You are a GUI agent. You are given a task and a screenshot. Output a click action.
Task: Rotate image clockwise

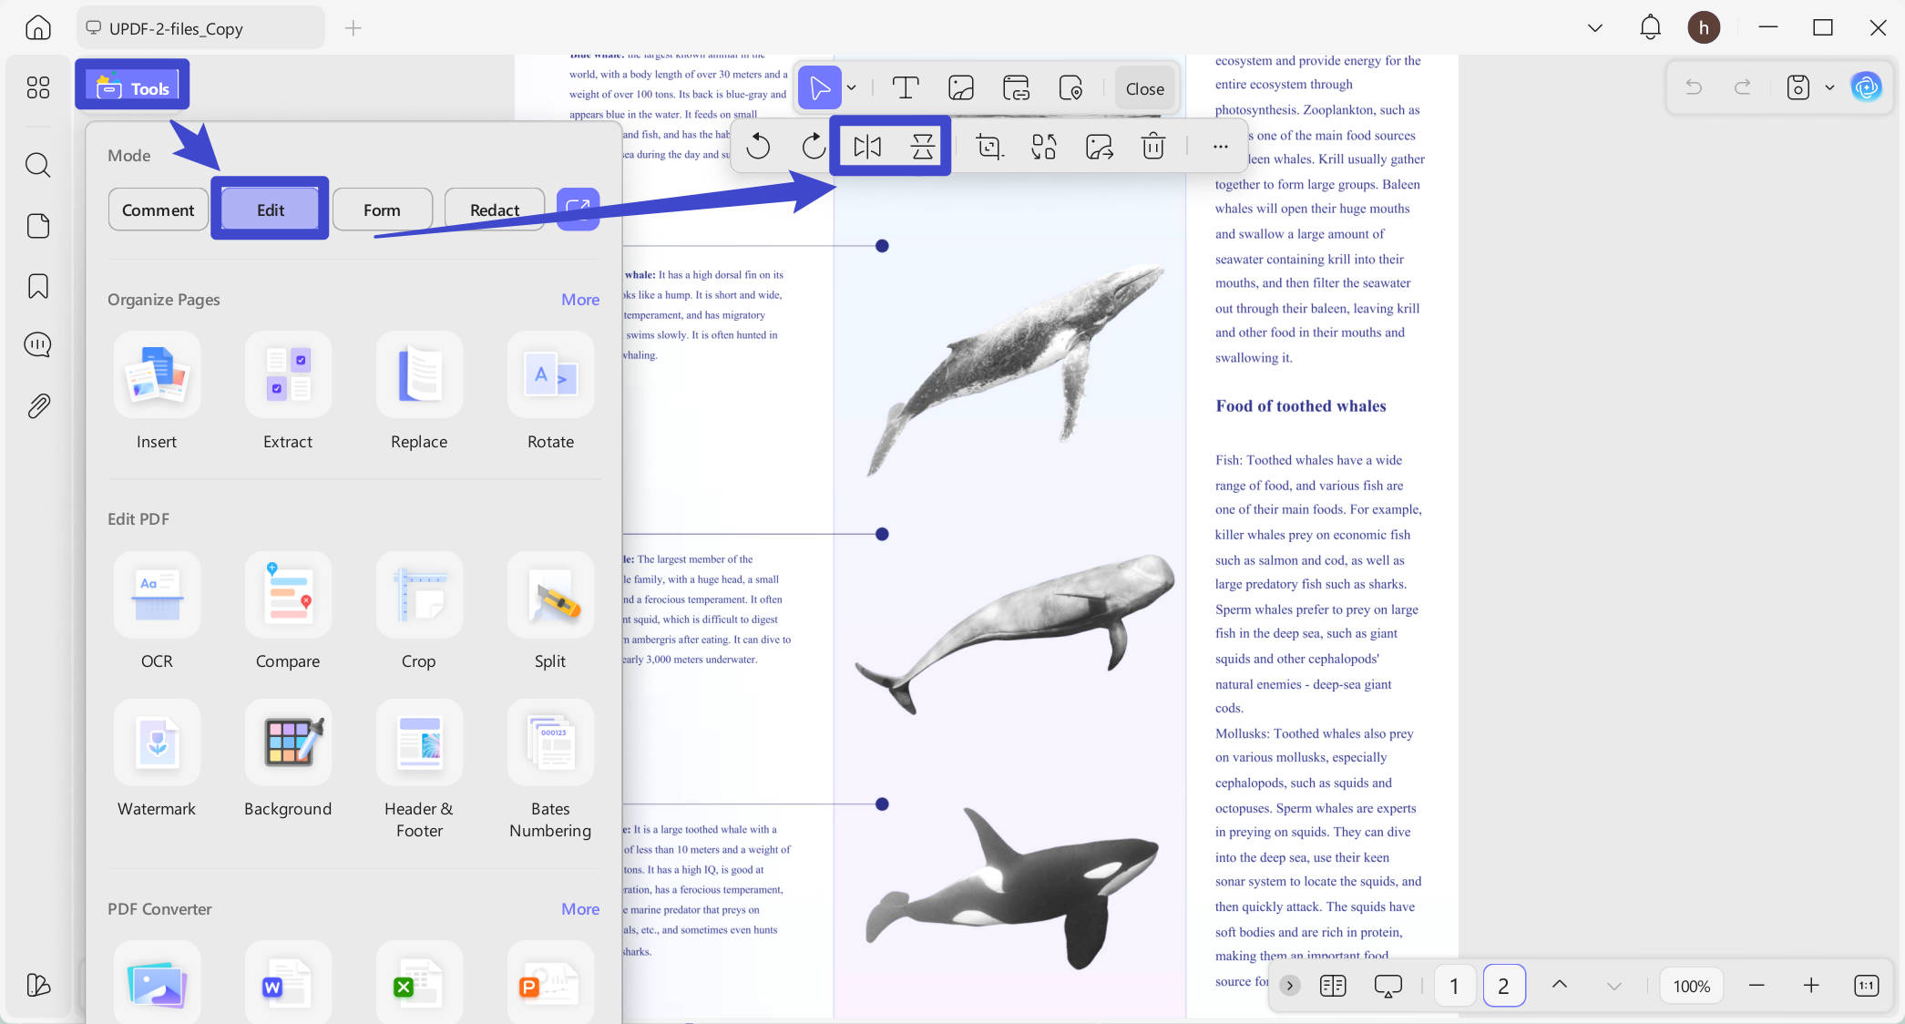[814, 146]
